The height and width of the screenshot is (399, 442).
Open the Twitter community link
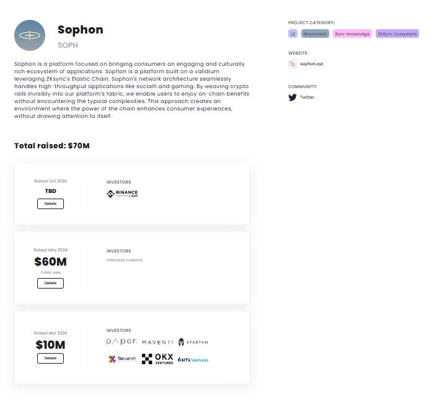307,97
